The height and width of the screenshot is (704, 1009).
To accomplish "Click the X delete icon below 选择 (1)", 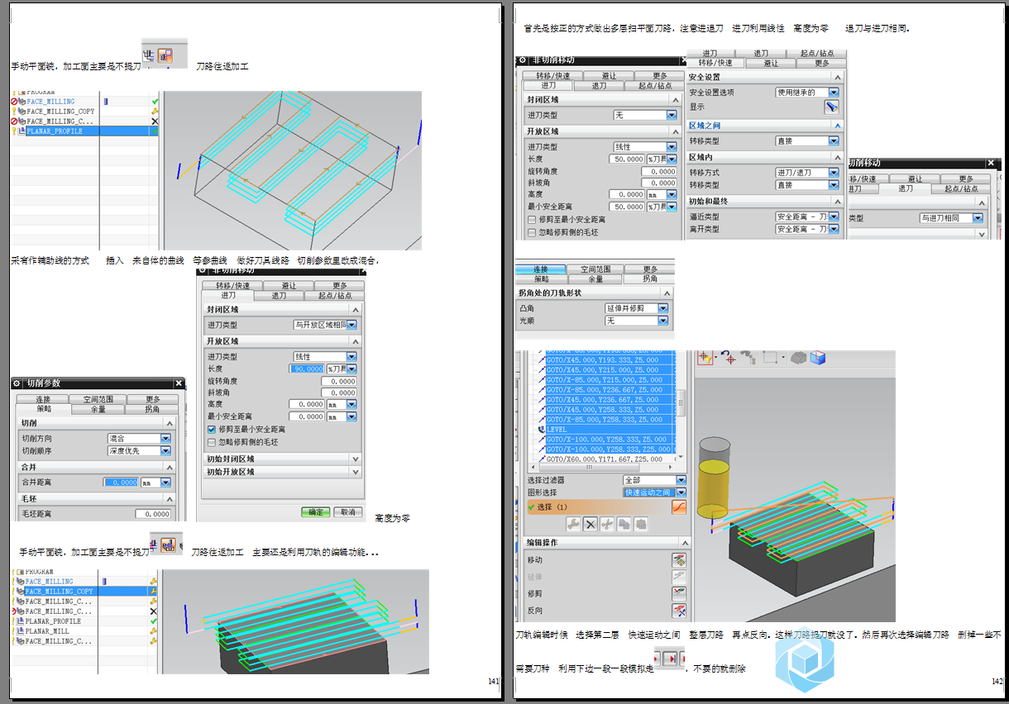I will (x=591, y=524).
